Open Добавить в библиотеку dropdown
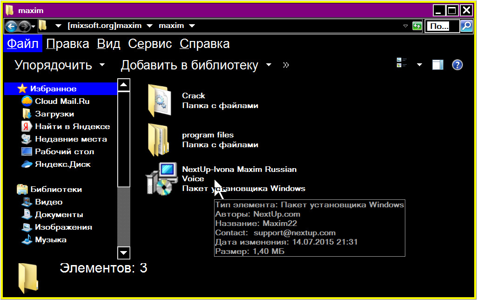The image size is (477, 300). pos(196,65)
